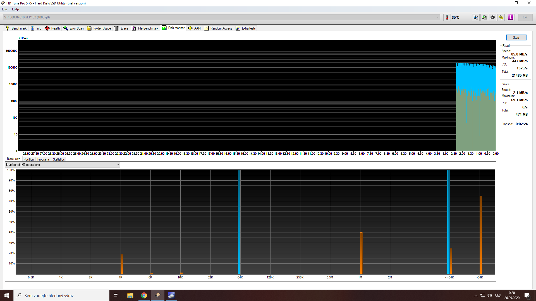Viewport: 536px width, 301px height.
Task: Click the copy text to clipboard icon
Action: coord(476,17)
